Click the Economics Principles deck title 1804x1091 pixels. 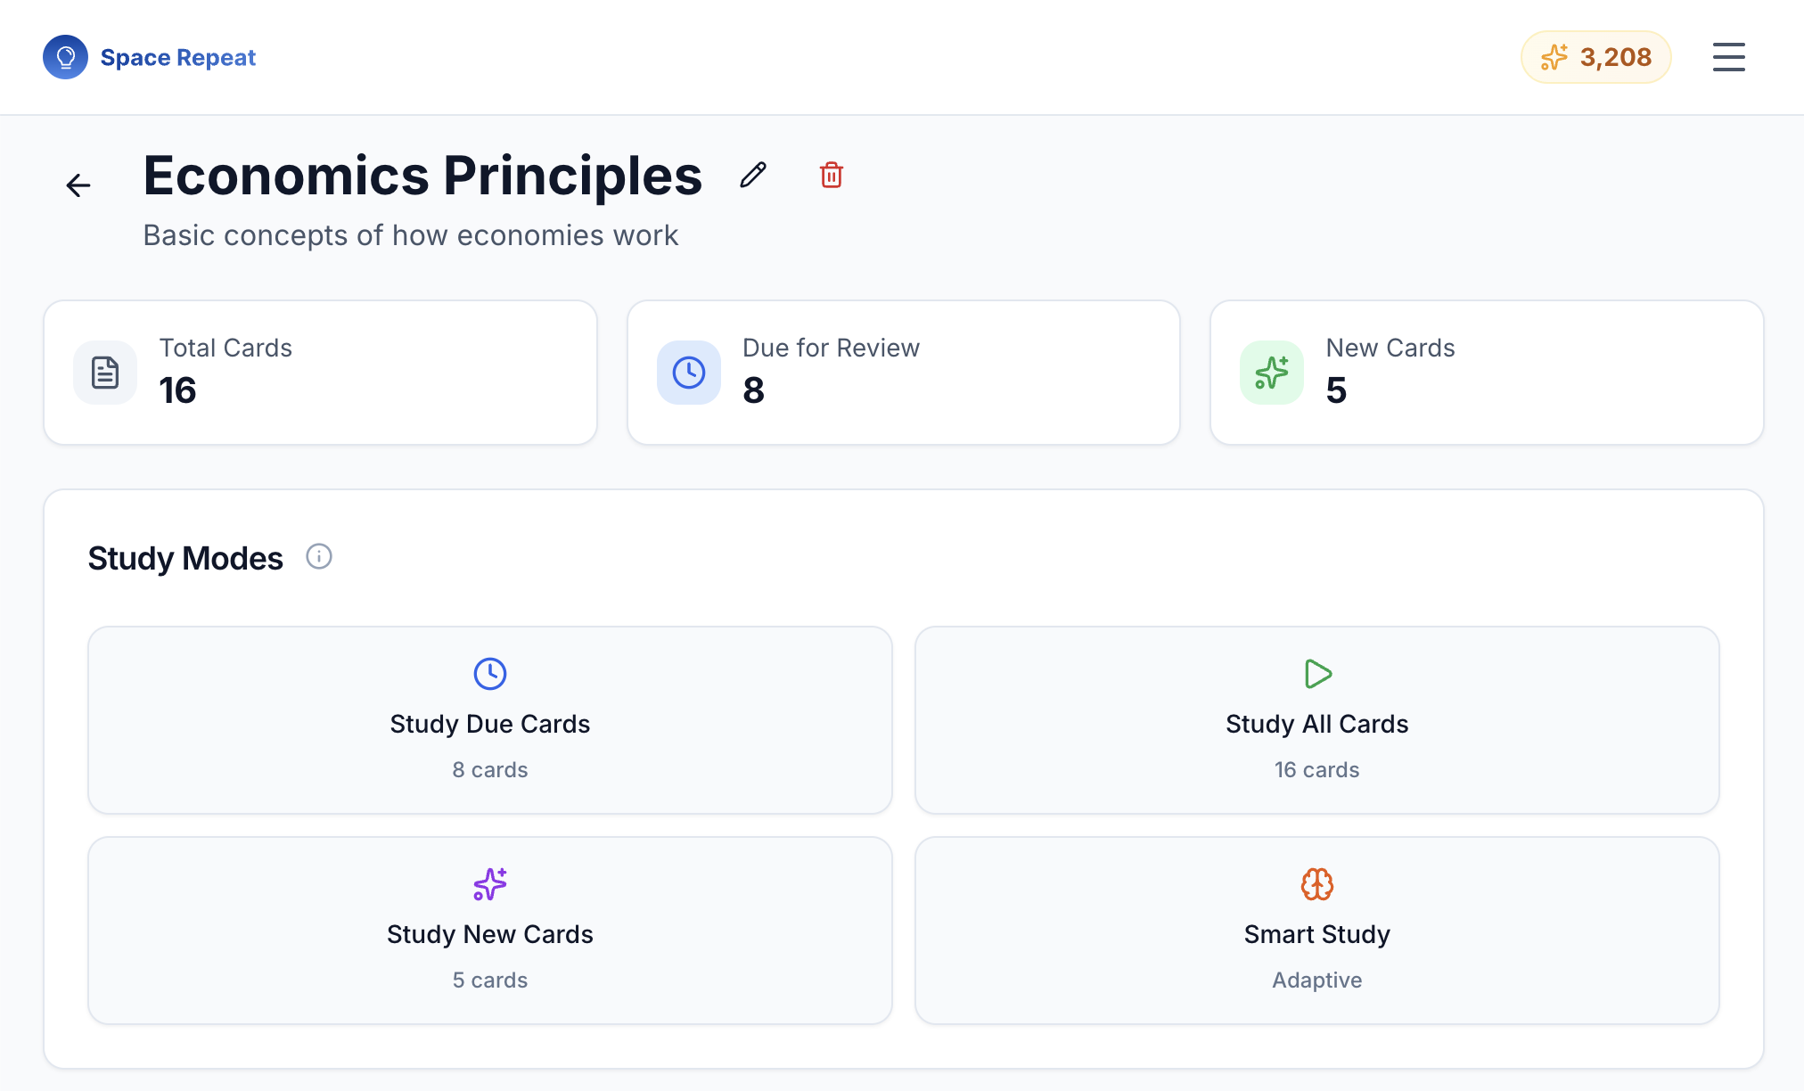pyautogui.click(x=422, y=176)
